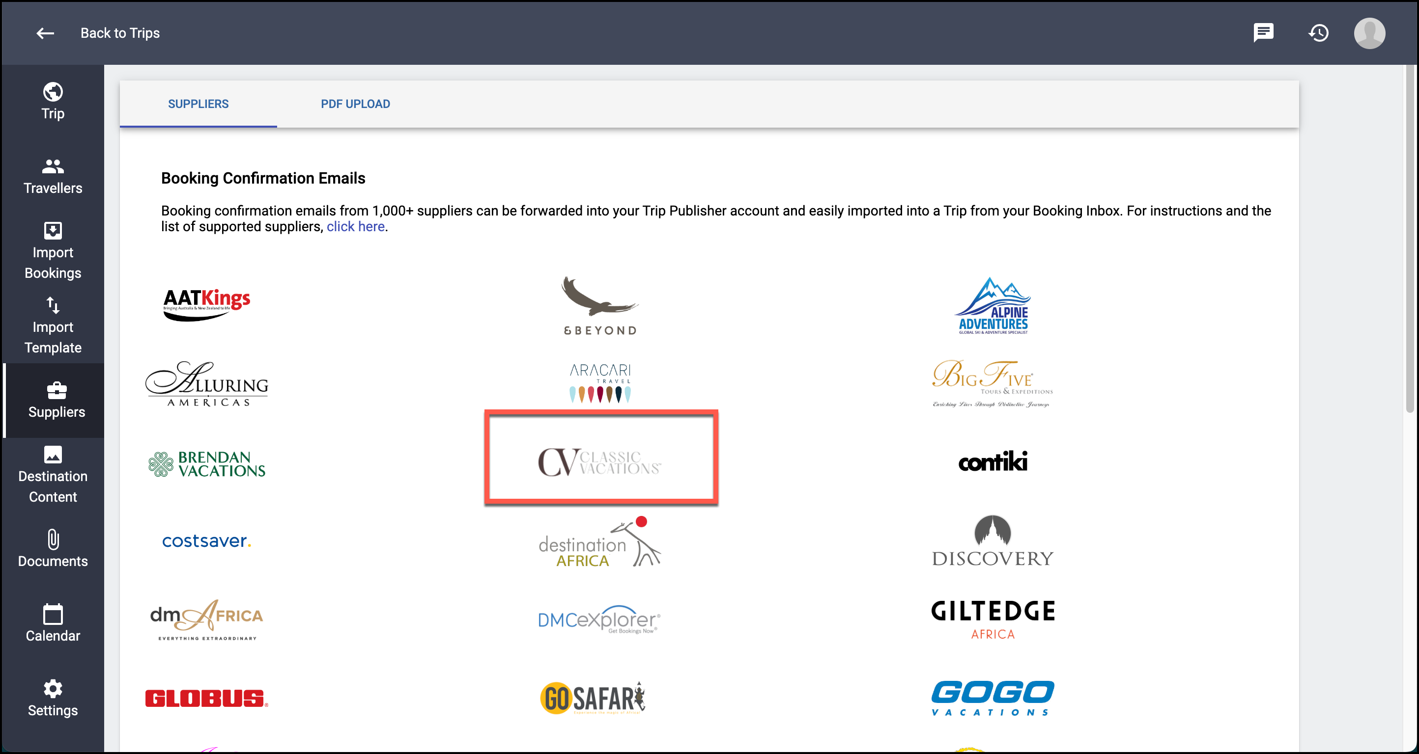Viewport: 1419px width, 754px height.
Task: Open Settings in sidebar
Action: [53, 698]
